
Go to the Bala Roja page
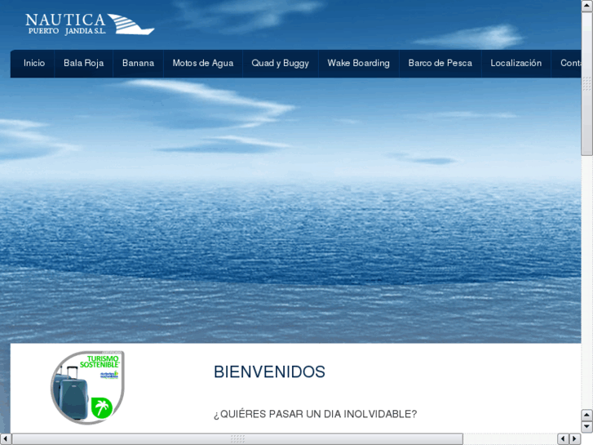[x=83, y=63]
